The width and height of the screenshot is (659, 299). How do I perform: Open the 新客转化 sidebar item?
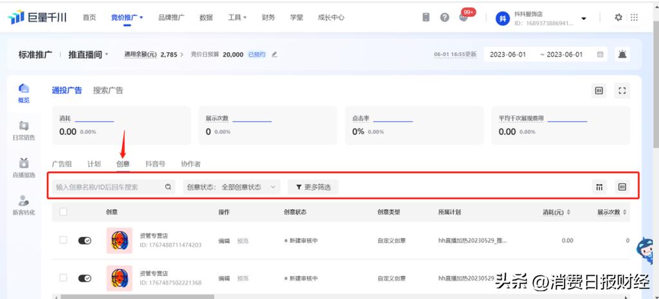24,205
